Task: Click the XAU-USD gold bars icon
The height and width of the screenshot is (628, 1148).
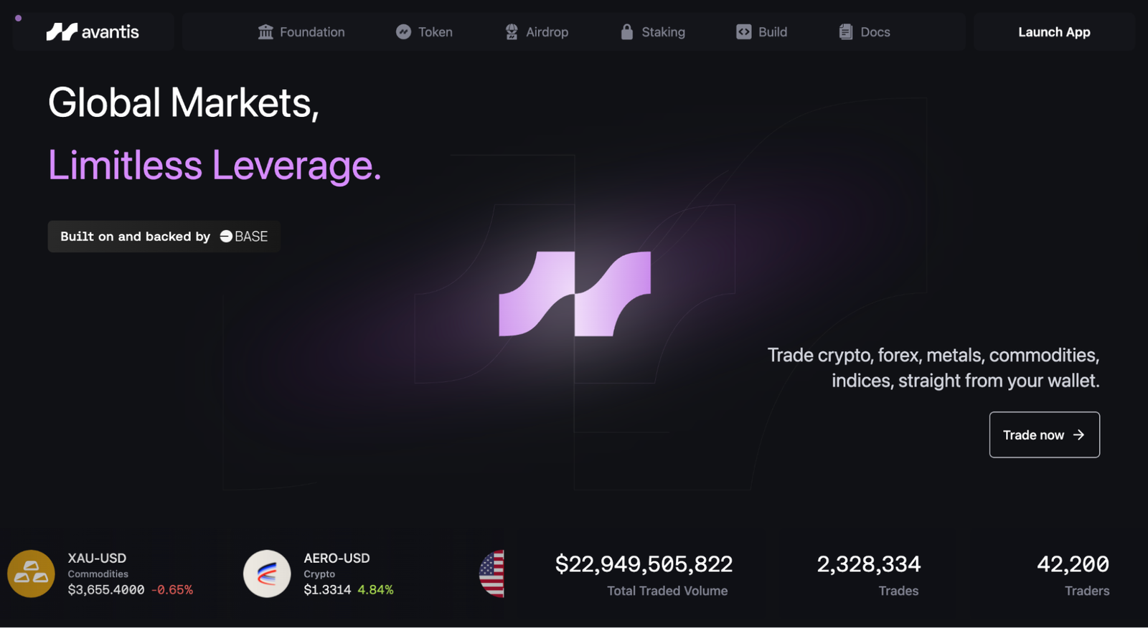Action: [31, 574]
